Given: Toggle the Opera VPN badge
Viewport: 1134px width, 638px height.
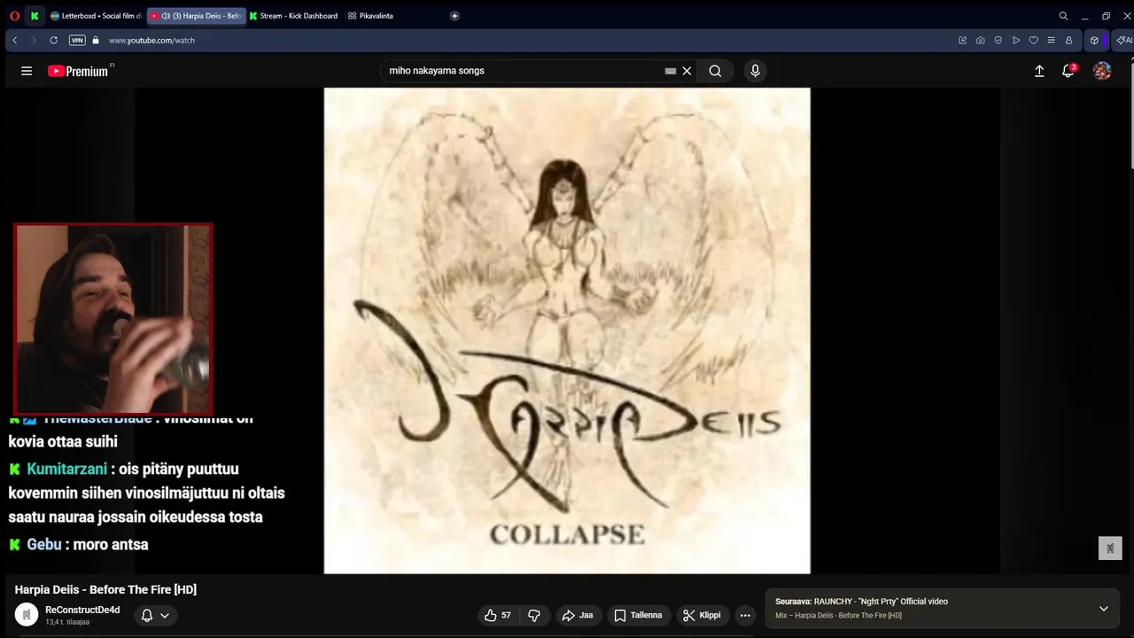Looking at the screenshot, I should click(77, 40).
